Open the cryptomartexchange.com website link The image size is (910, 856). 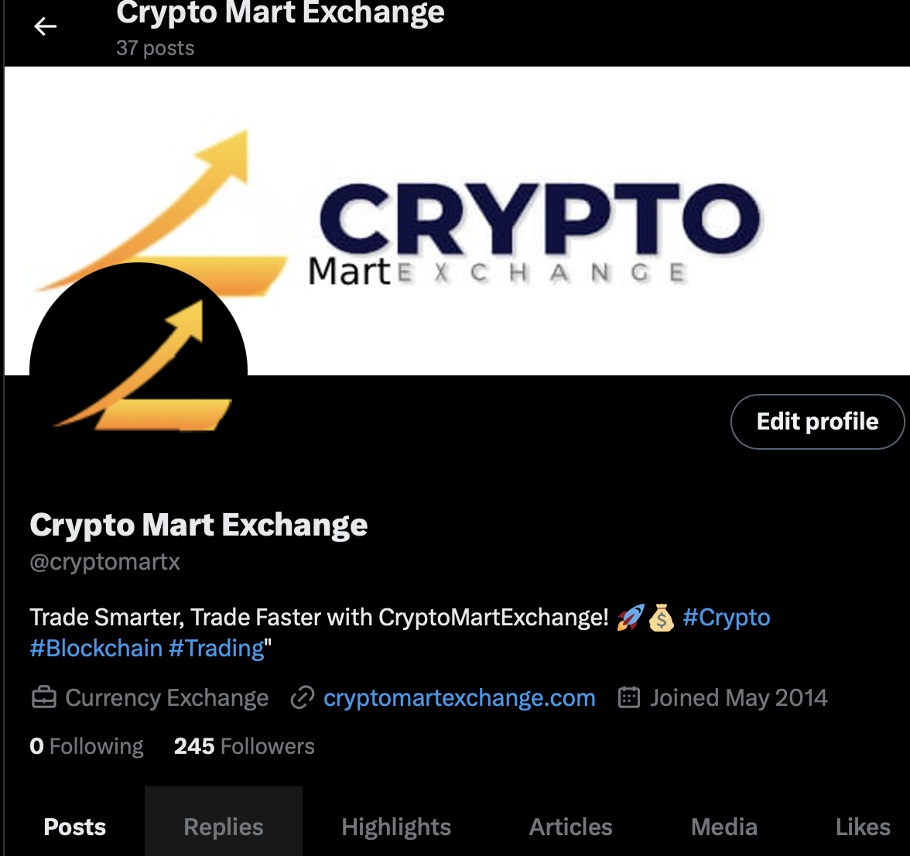point(459,697)
